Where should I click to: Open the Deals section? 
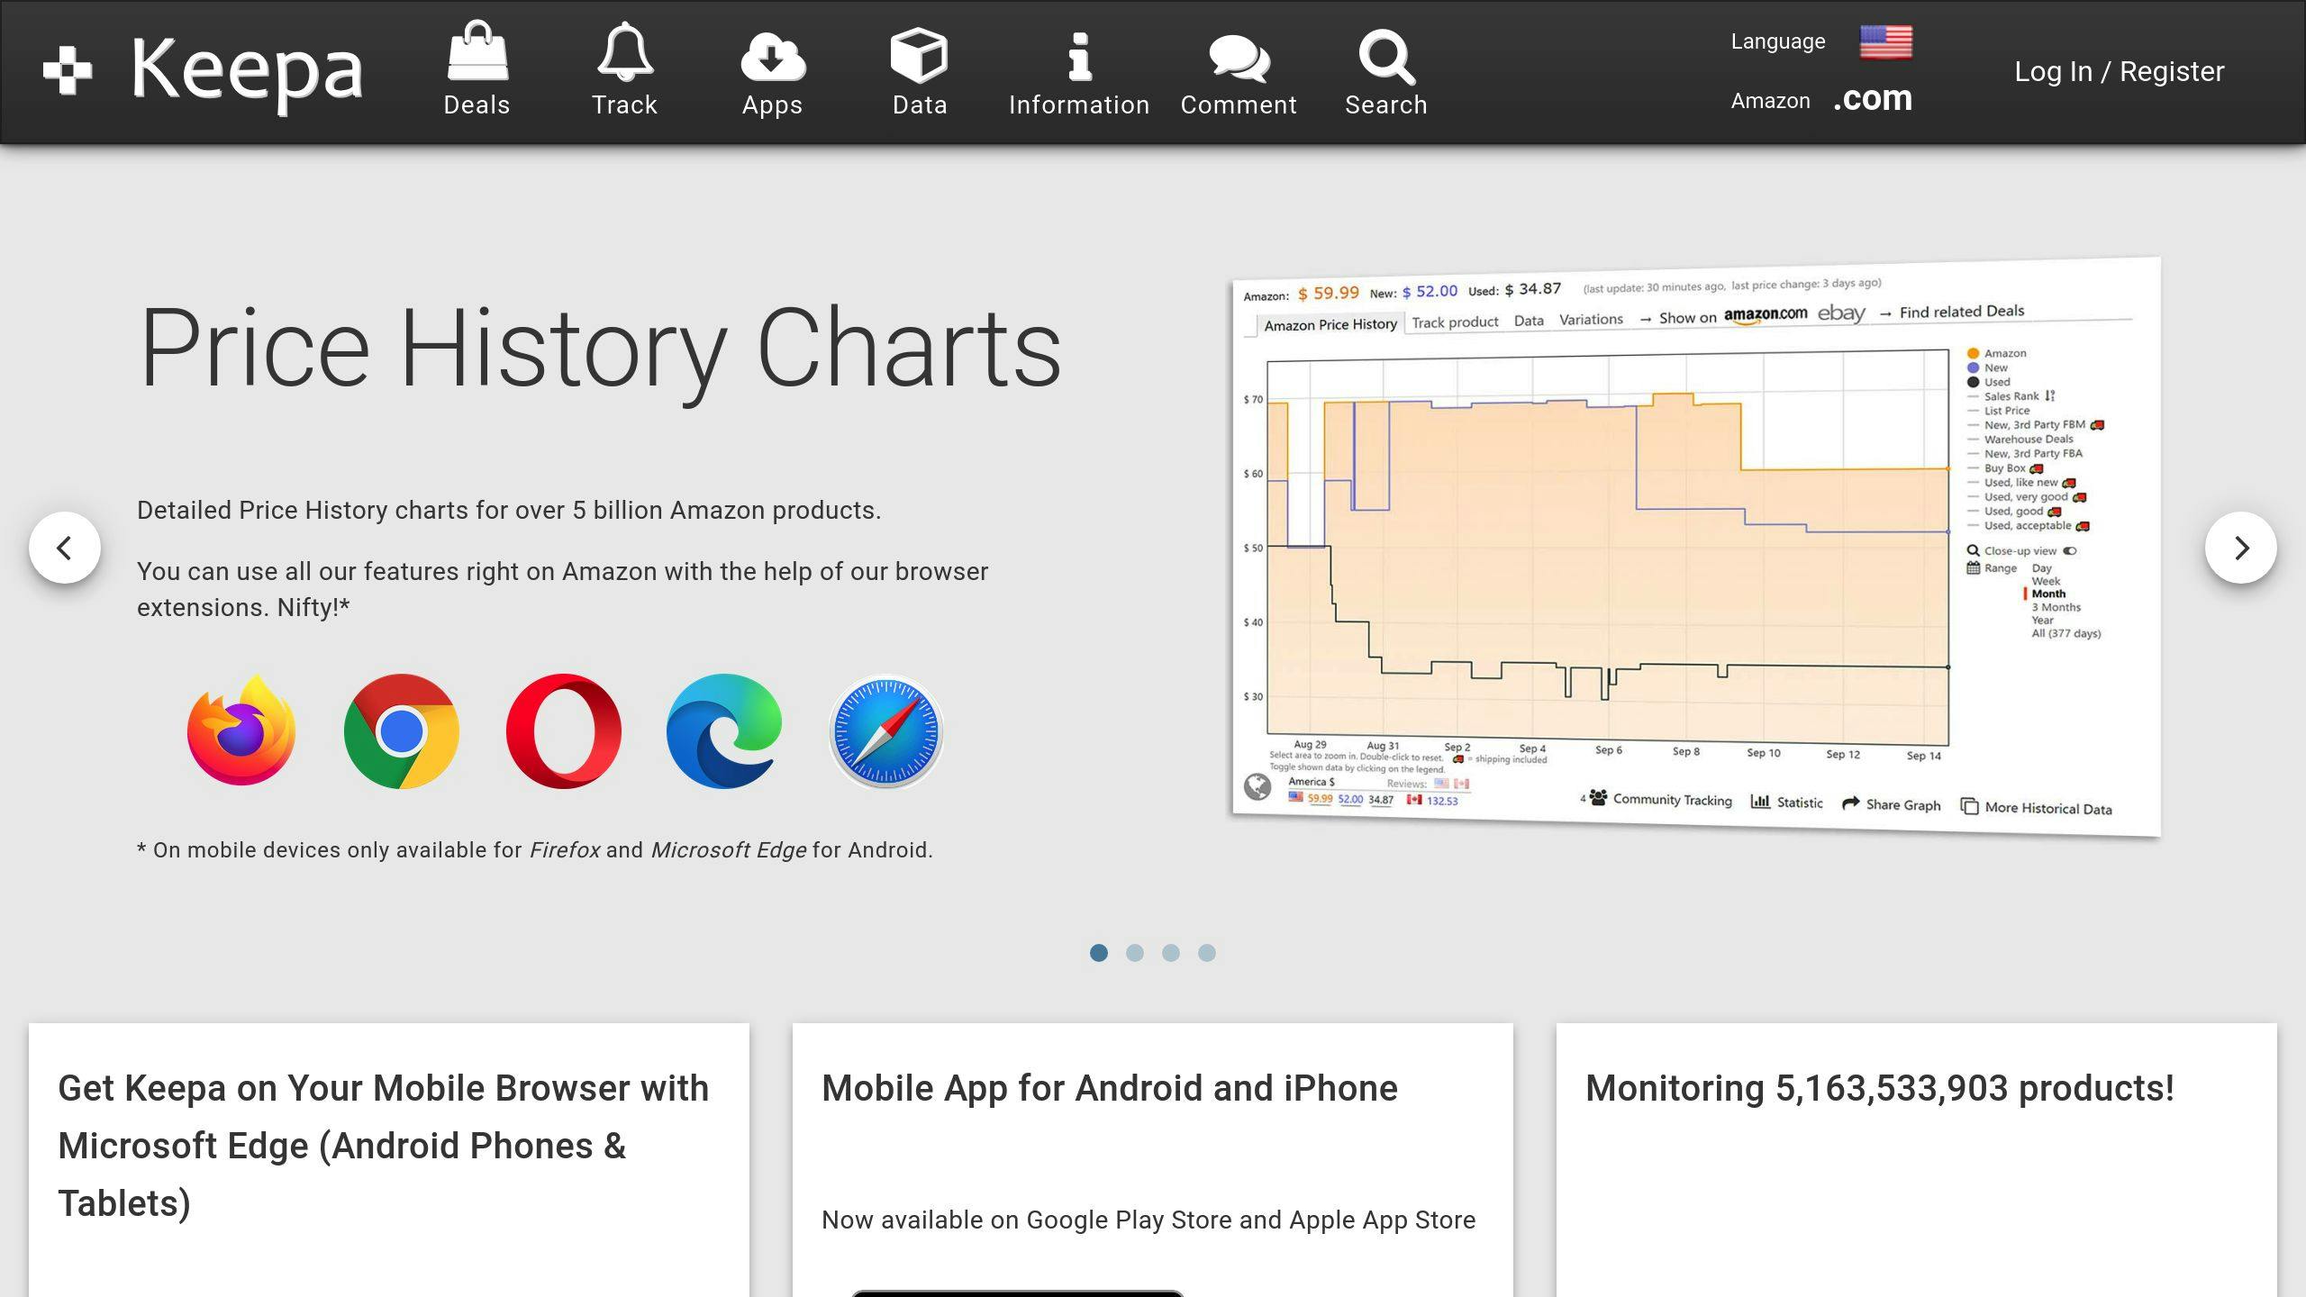(x=477, y=70)
